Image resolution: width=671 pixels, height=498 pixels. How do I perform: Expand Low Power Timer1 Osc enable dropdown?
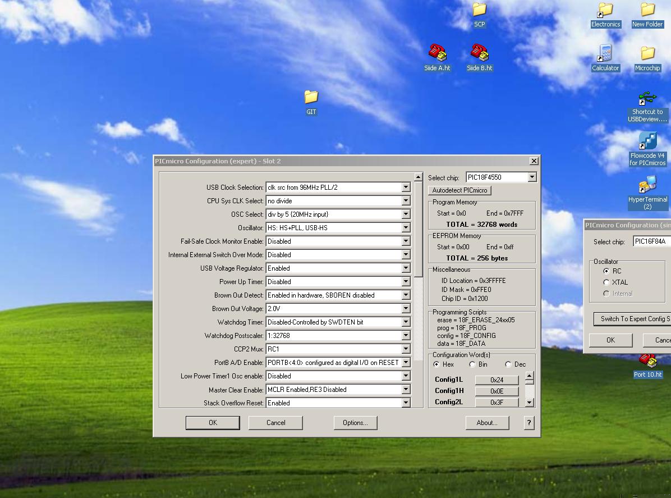click(x=406, y=376)
